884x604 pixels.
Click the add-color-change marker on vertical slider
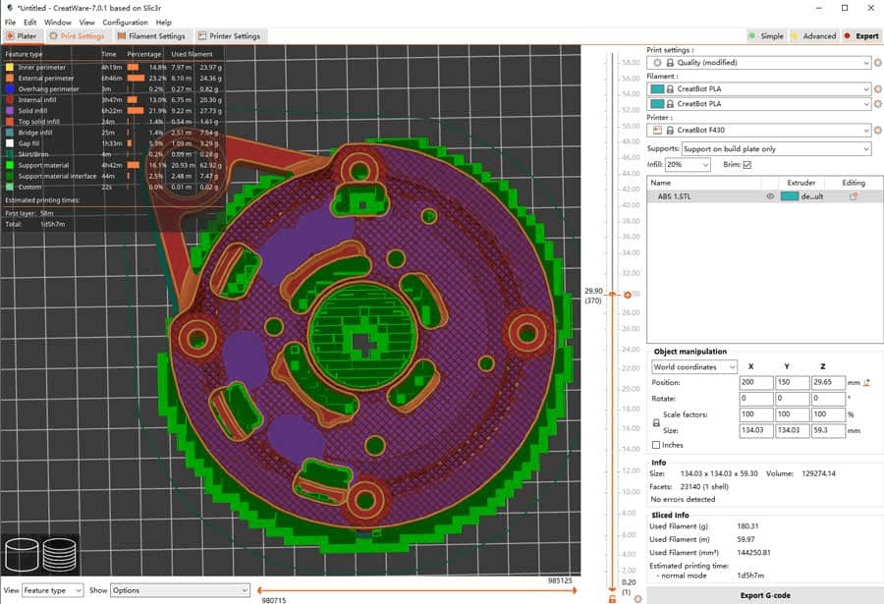tap(628, 295)
